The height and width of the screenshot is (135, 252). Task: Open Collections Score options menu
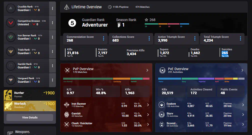[149, 38]
